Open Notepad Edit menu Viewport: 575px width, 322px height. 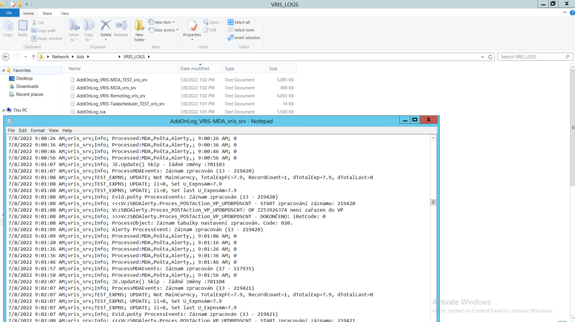(x=23, y=131)
